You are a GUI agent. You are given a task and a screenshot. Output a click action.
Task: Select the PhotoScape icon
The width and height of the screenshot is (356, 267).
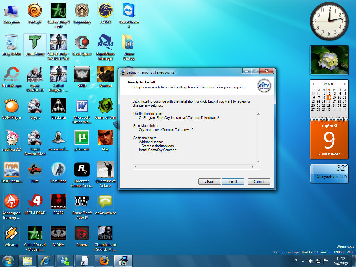click(x=11, y=77)
